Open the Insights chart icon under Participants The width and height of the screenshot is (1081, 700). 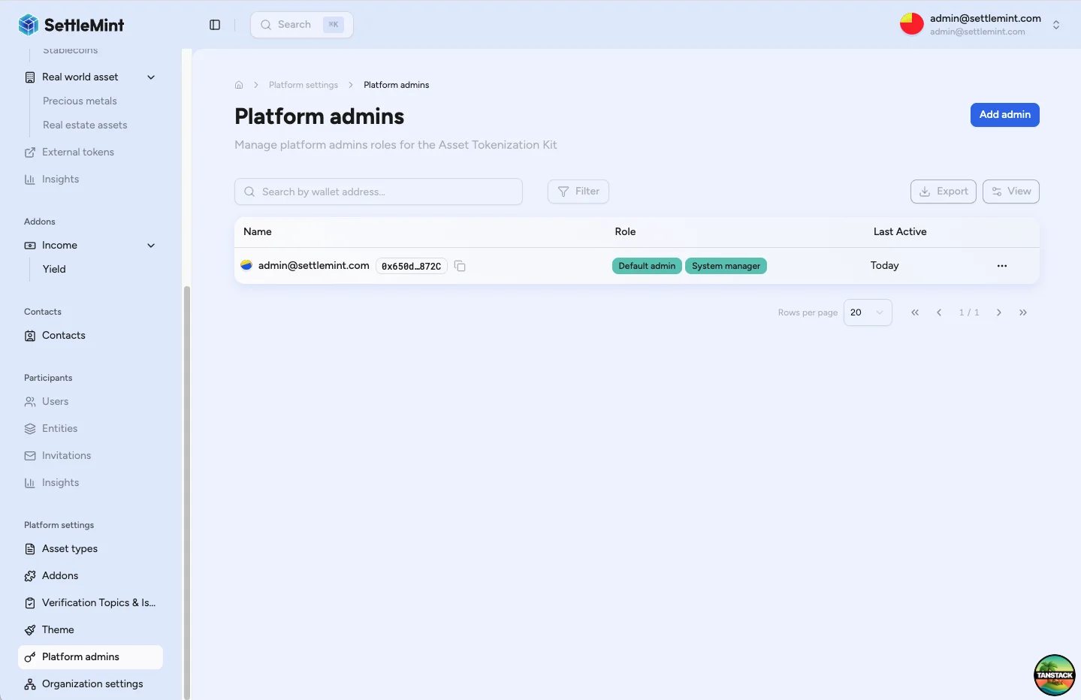click(x=29, y=482)
